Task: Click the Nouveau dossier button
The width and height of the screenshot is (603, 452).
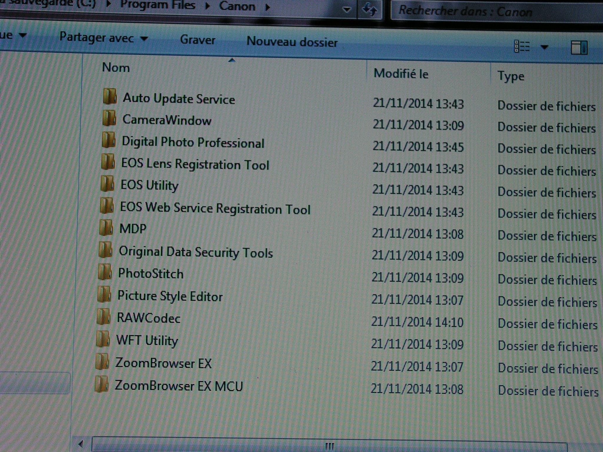Action: [292, 42]
